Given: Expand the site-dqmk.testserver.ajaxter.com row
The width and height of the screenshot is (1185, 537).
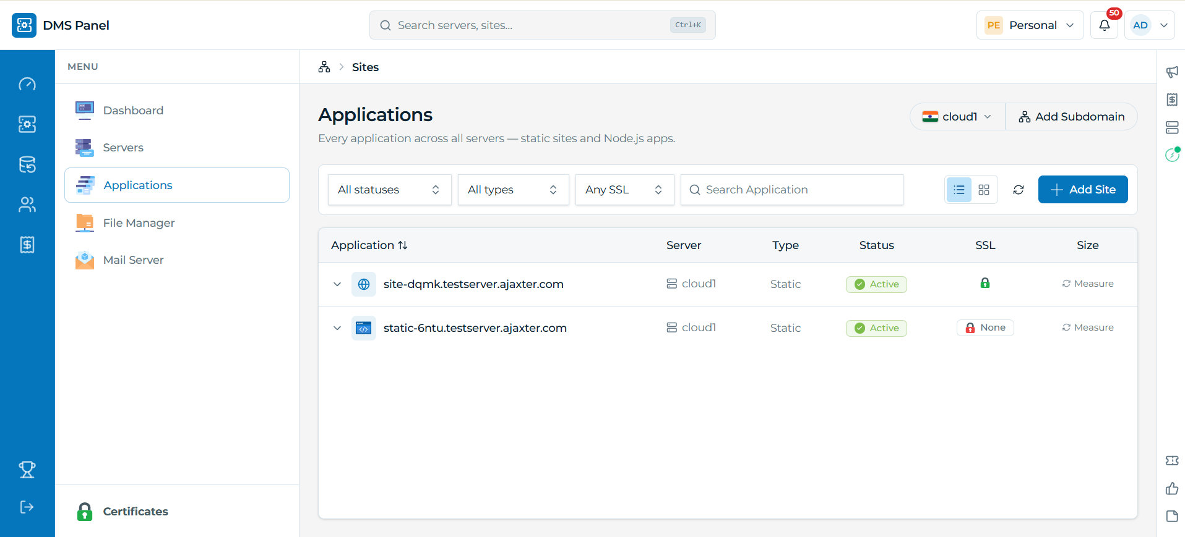Looking at the screenshot, I should (x=337, y=284).
